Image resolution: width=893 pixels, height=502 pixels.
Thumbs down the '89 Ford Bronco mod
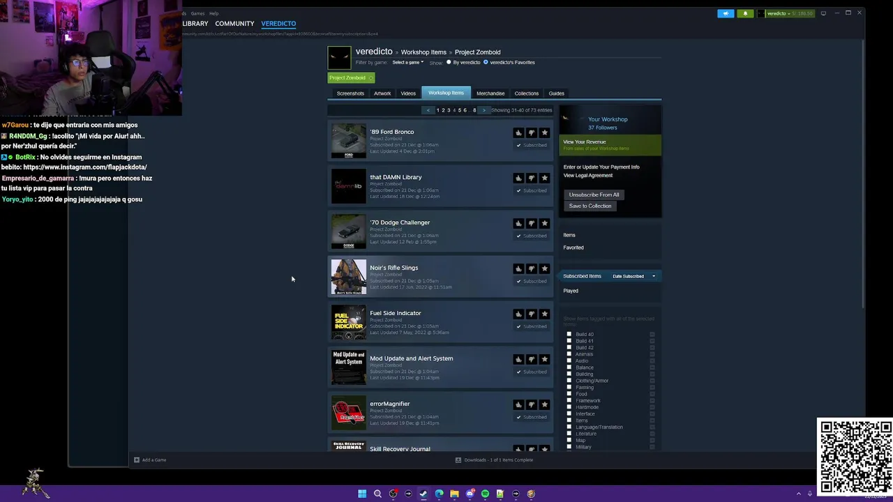tap(532, 132)
